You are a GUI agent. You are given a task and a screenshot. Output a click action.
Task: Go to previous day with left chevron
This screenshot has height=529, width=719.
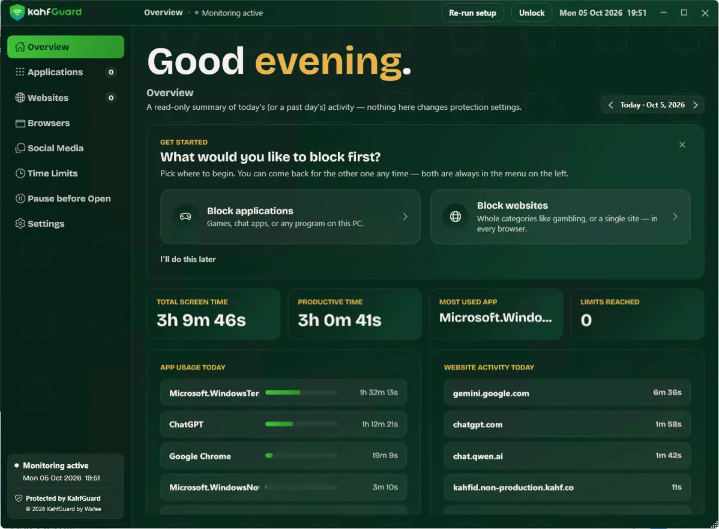(610, 105)
